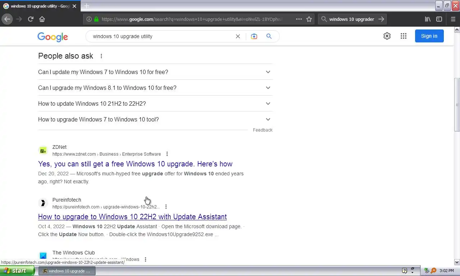Open the Google apps grid
Viewport: 460px width, 276px height.
click(404, 36)
